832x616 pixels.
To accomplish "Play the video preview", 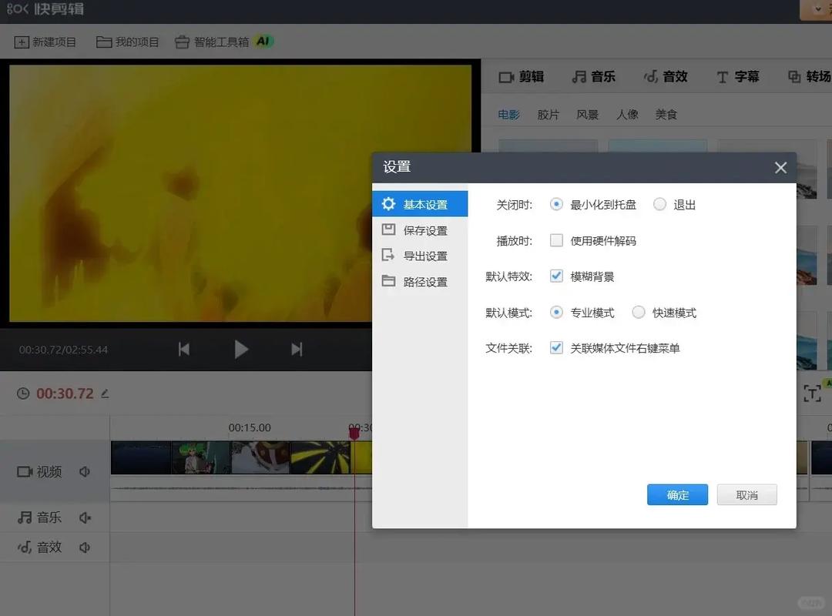I will click(241, 349).
